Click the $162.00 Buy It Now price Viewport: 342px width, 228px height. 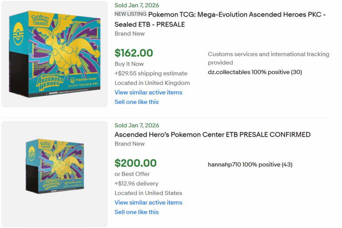[x=134, y=53]
